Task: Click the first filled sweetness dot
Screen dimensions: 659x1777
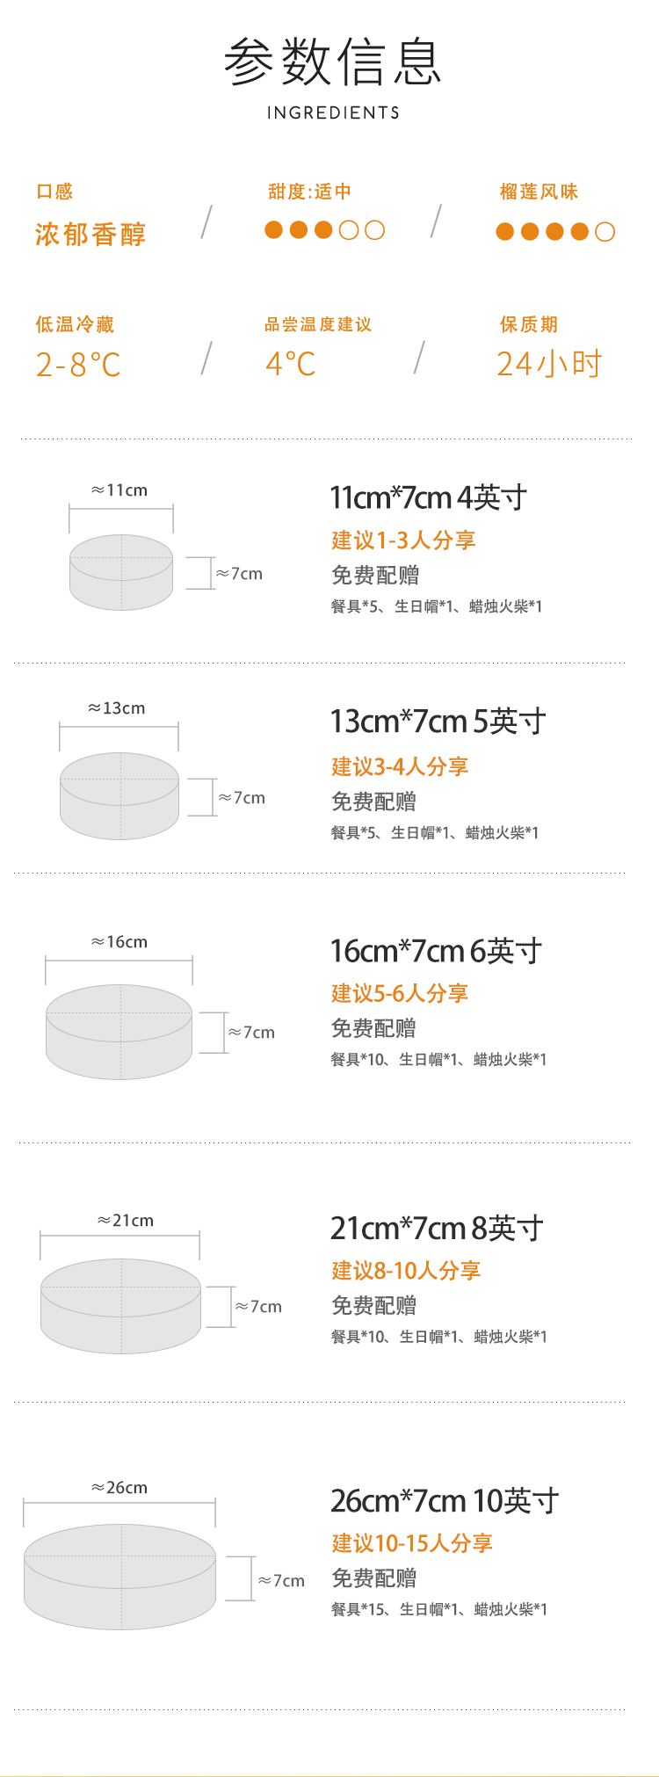Action: coord(274,230)
